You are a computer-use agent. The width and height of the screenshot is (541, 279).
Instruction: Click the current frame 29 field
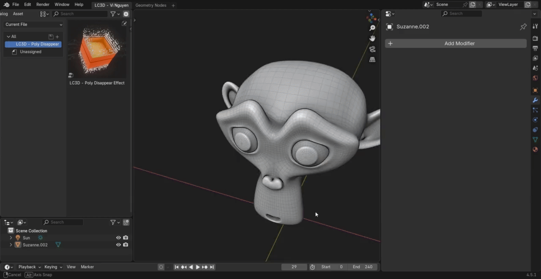(x=294, y=267)
